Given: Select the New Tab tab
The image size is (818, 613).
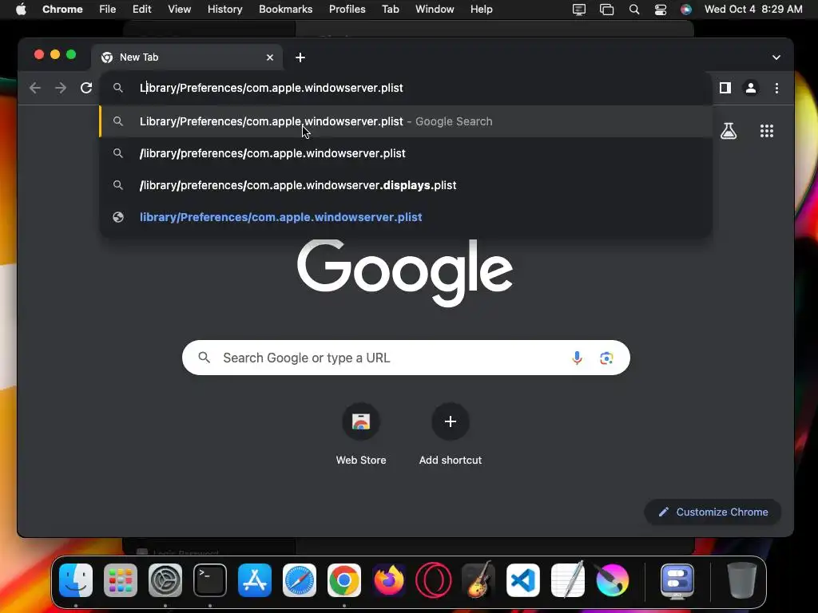Looking at the screenshot, I should coord(187,57).
